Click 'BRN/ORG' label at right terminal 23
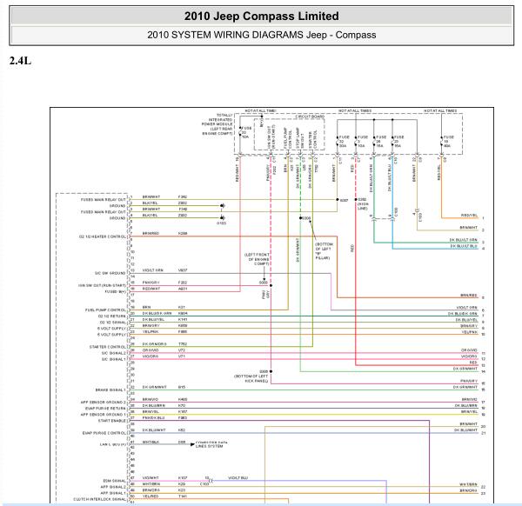Screen dimensions: 522x506 click(x=468, y=490)
